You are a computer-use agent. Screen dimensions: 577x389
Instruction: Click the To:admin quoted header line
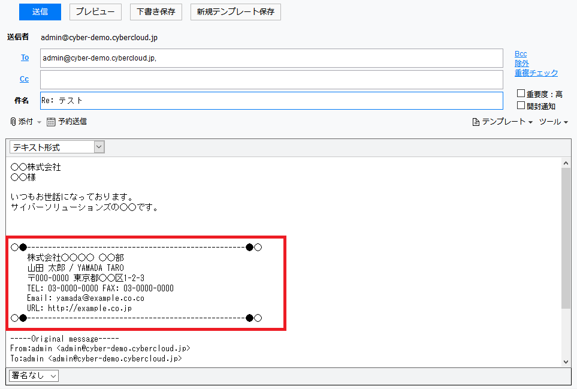click(x=96, y=358)
